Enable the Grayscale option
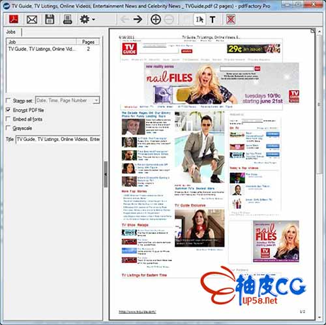This screenshot has height=325, width=326. pos(8,128)
